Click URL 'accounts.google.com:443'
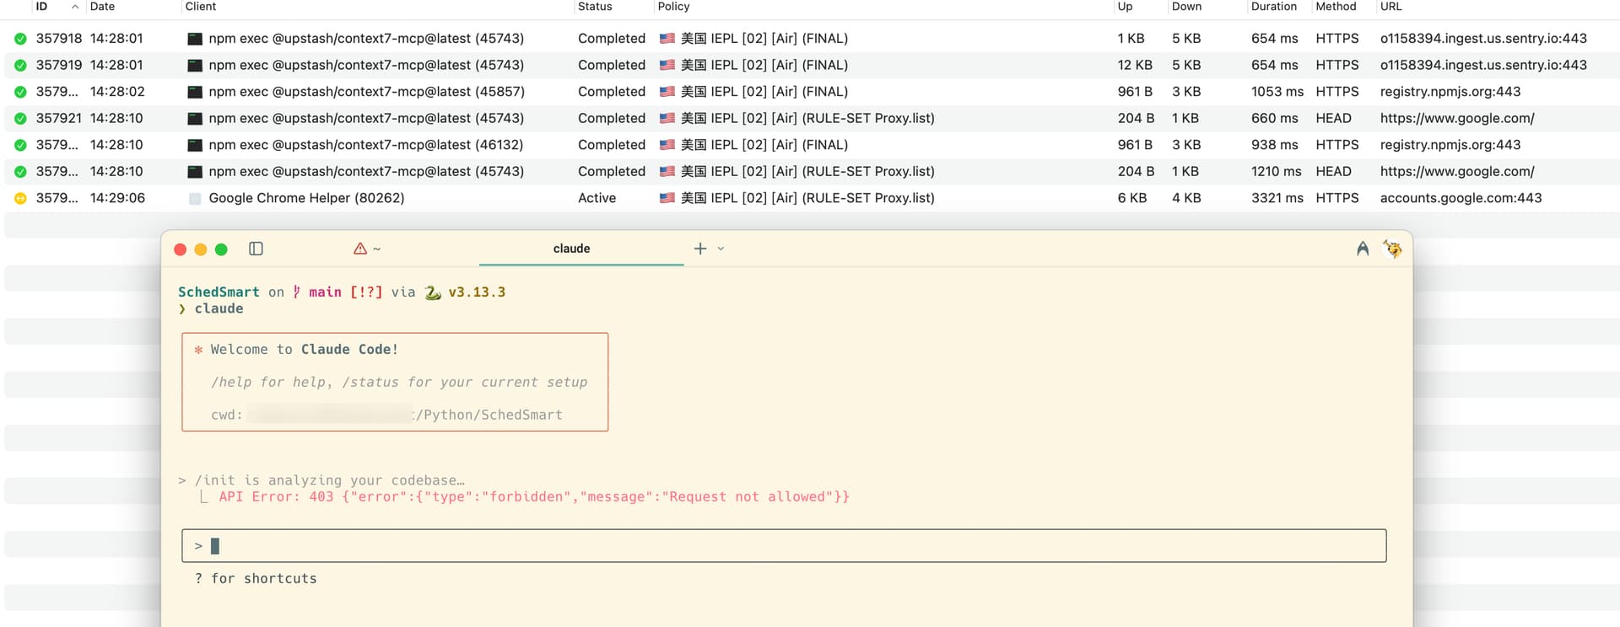The width and height of the screenshot is (1620, 627). coord(1461,198)
